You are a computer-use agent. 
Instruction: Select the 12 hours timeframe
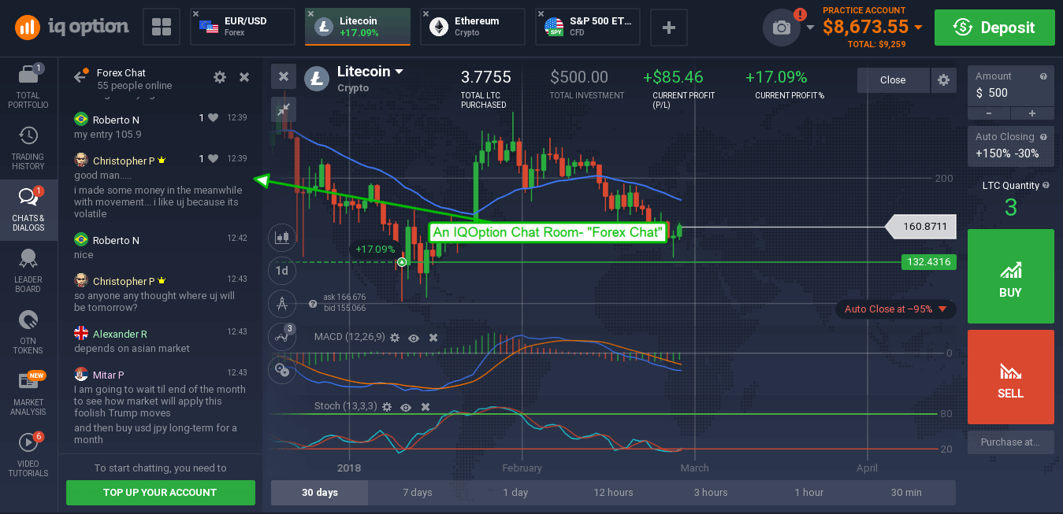[613, 493]
